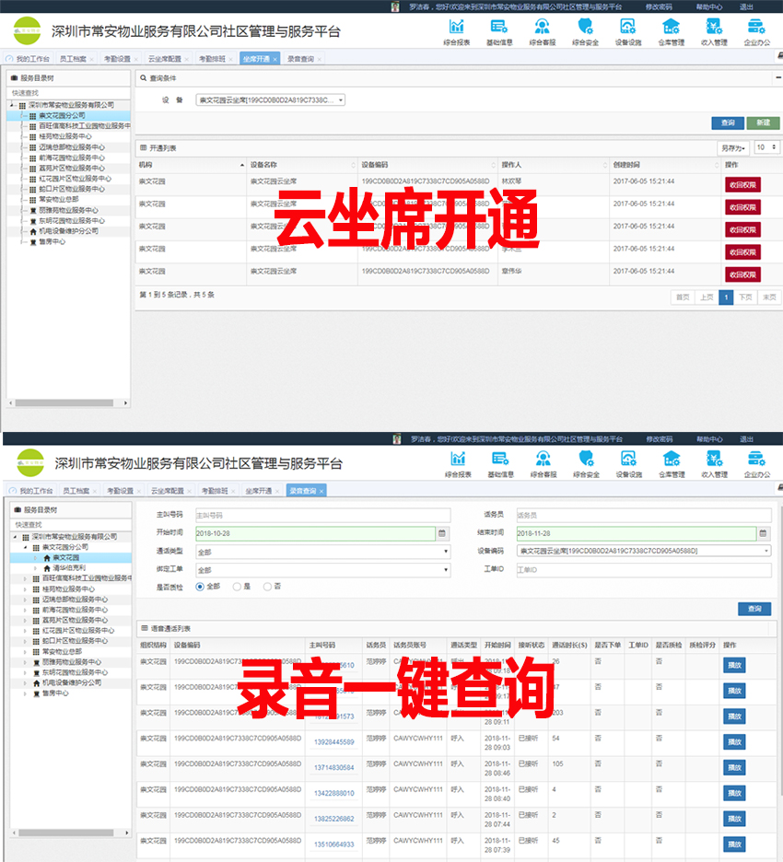
Task: Switch to 录音查询 tab in the upper screen
Action: 300,59
